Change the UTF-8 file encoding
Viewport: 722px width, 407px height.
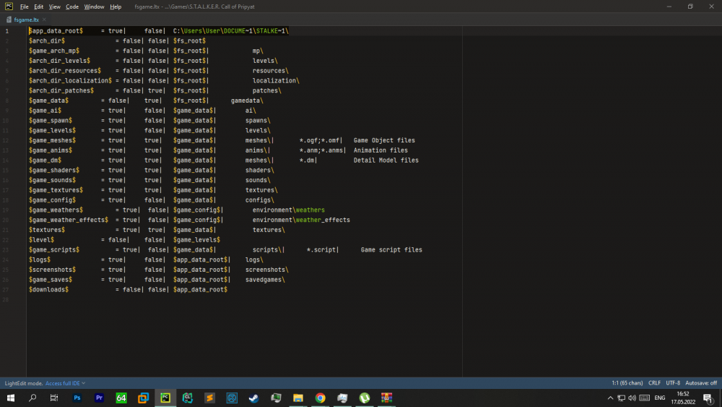pos(674,383)
